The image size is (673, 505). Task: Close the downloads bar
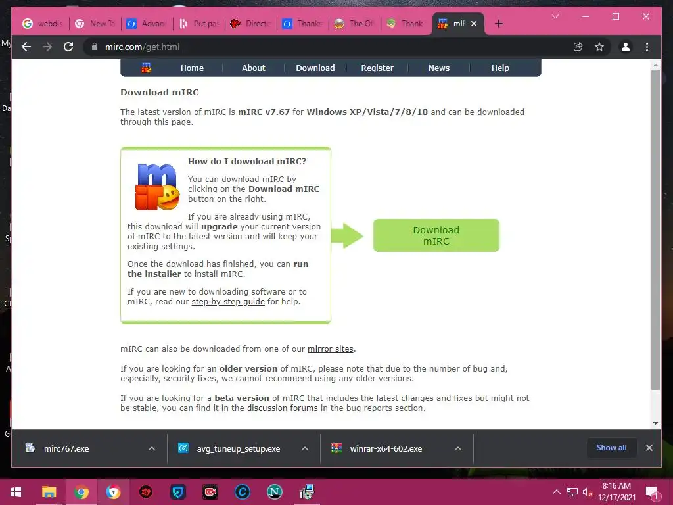click(649, 447)
